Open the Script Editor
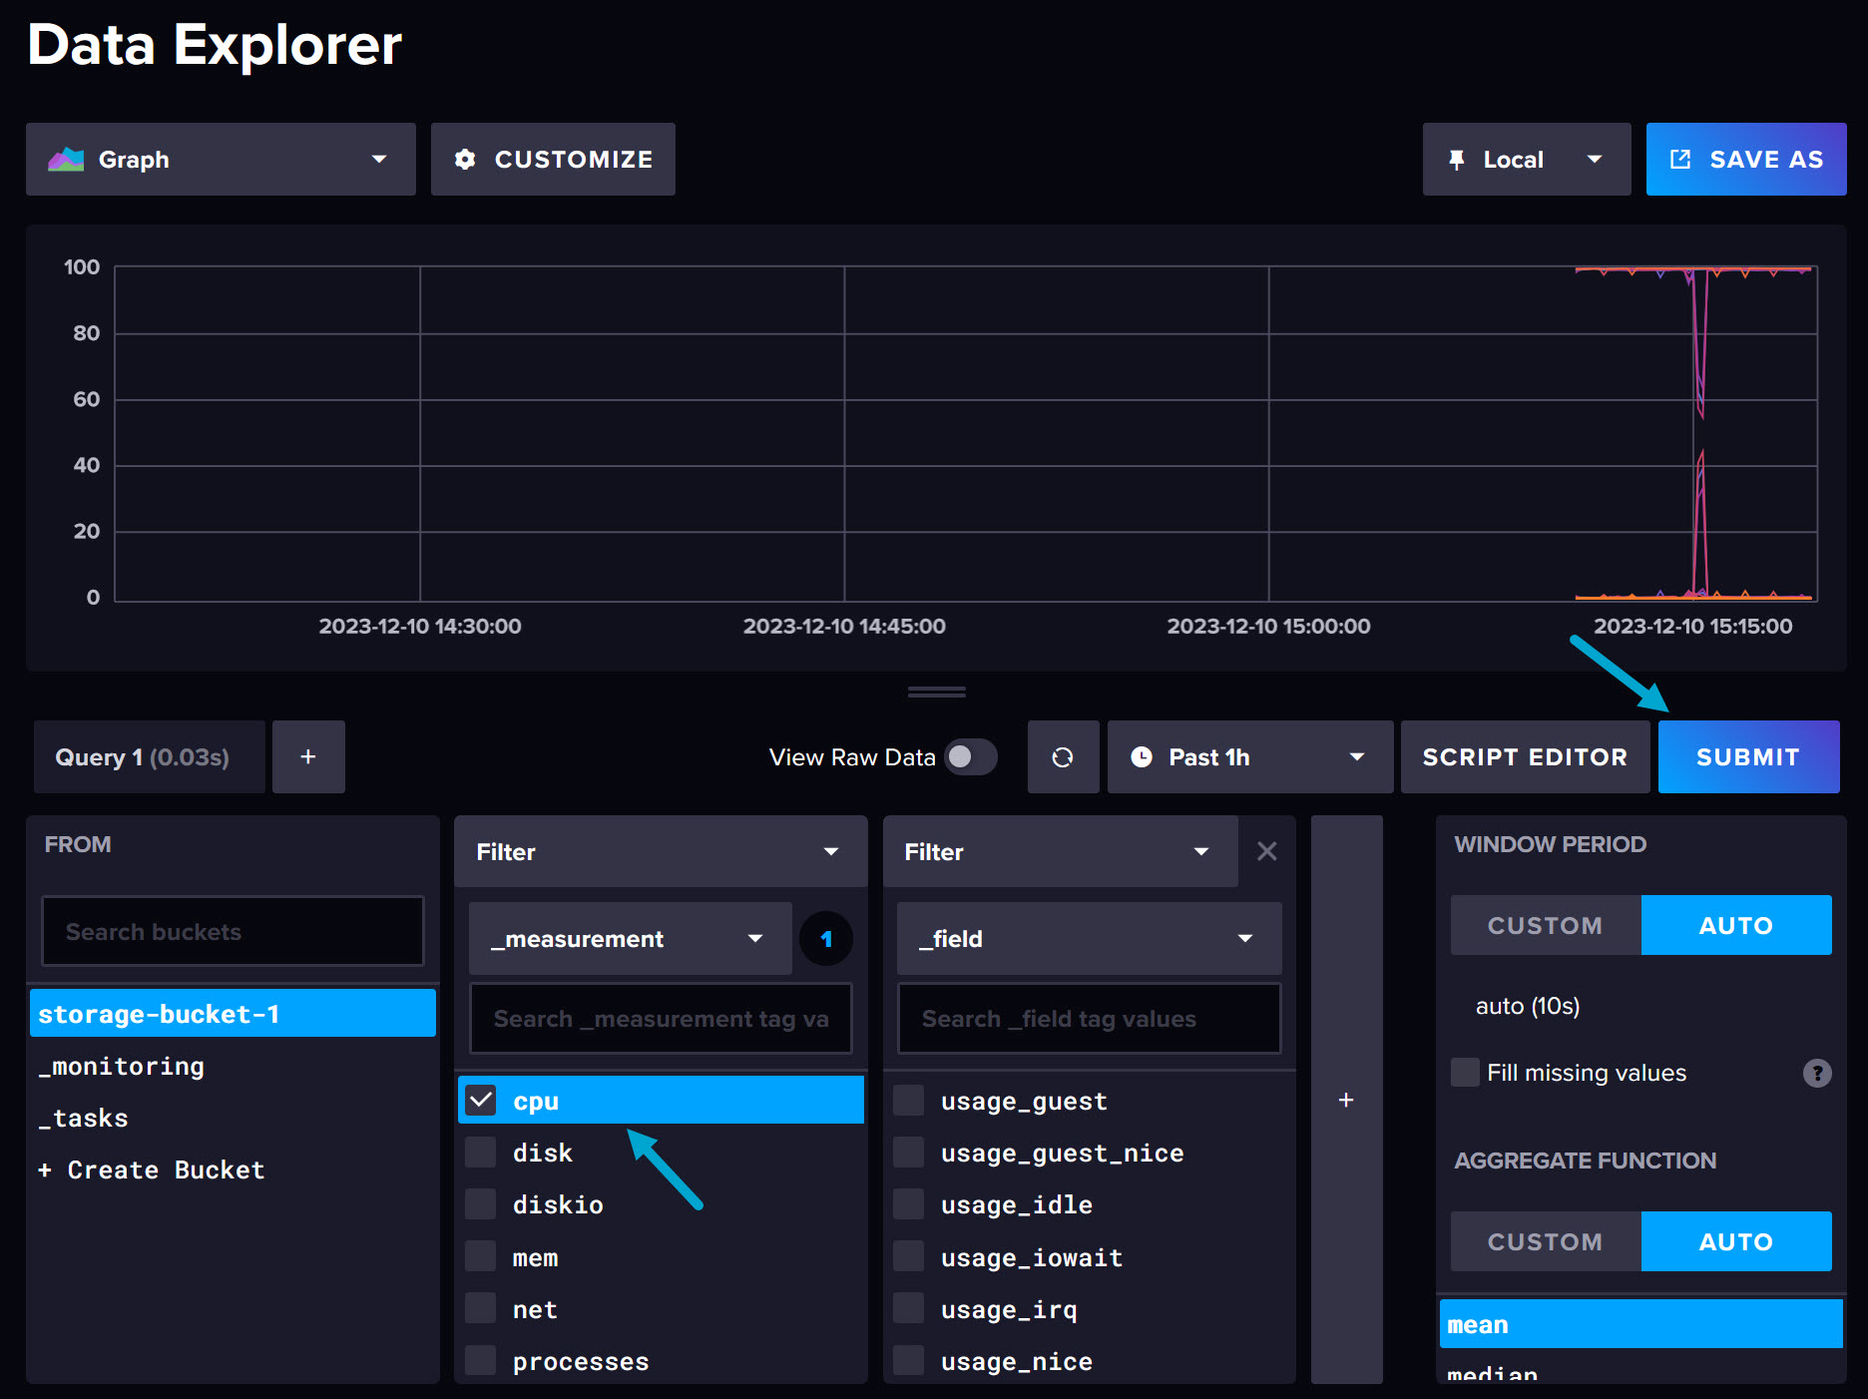Screen dimensions: 1868x1399 pos(1525,756)
